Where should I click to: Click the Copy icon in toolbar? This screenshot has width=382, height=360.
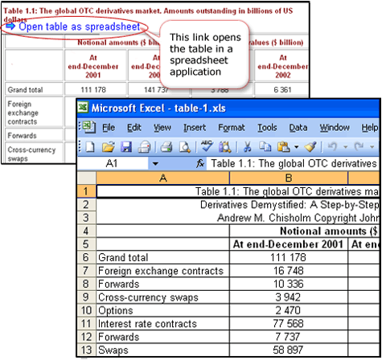[265, 147]
